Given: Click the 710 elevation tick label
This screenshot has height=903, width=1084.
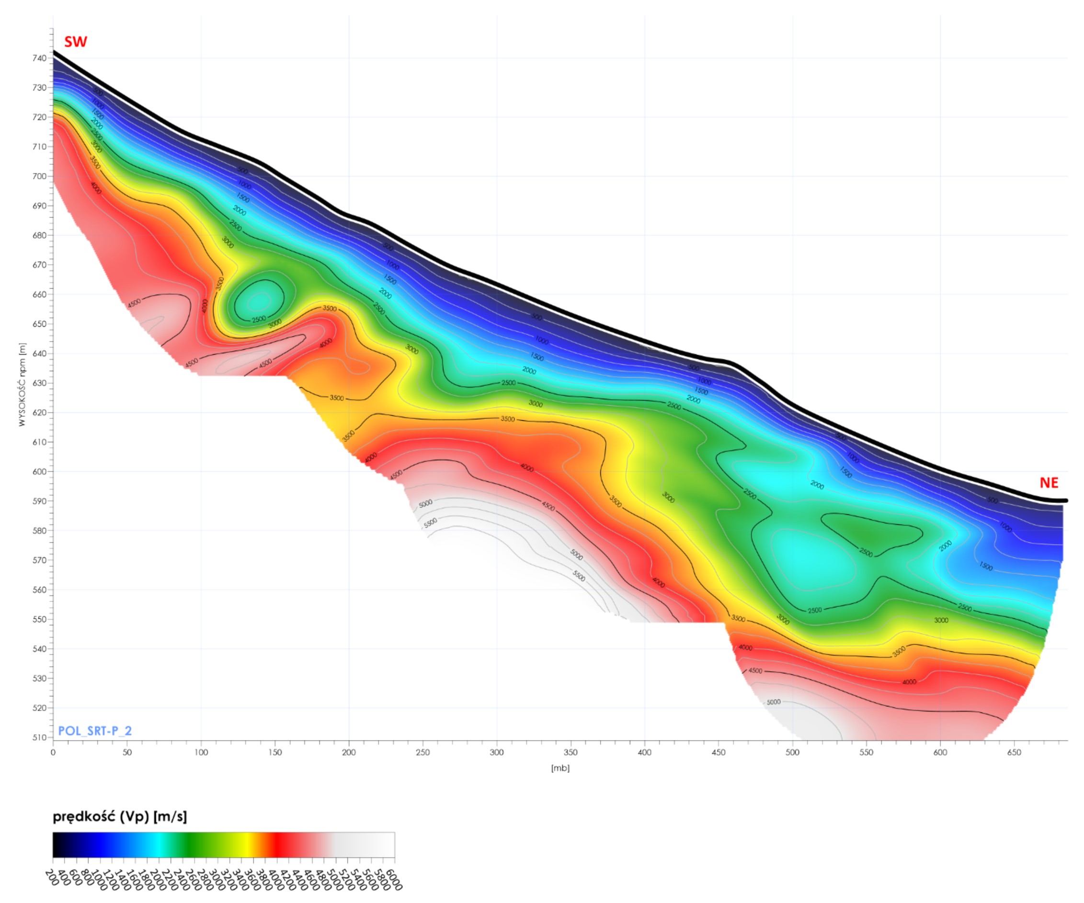Looking at the screenshot, I should click(39, 146).
